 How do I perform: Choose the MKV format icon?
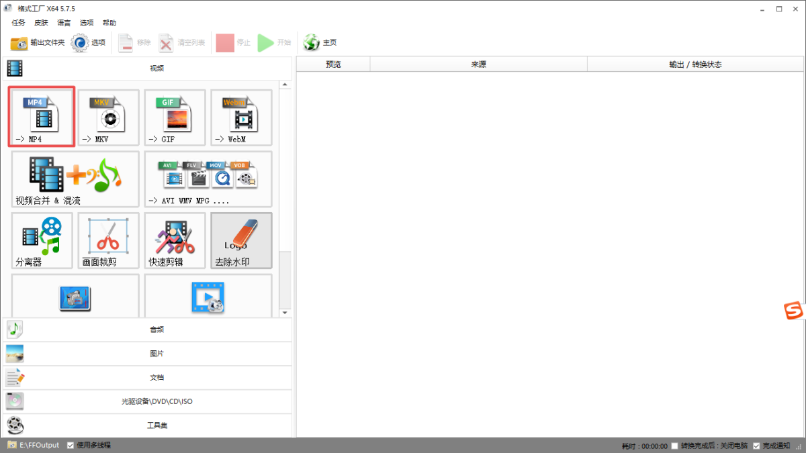point(108,116)
